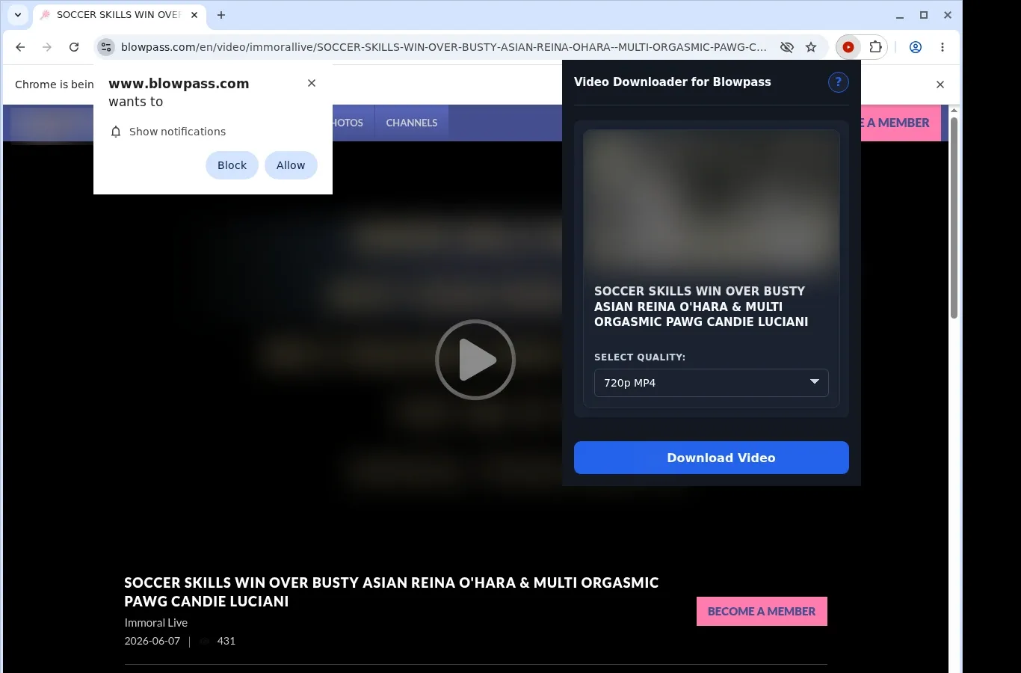Click the view count 431
The height and width of the screenshot is (673, 1021).
226,641
